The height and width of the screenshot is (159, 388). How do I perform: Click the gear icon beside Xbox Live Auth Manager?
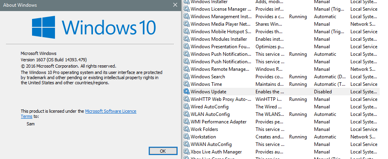(186, 152)
